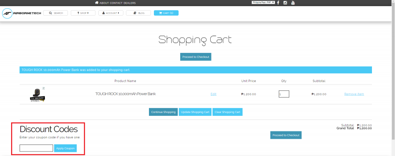Click the Discount Codes heading
This screenshot has height=156, width=395.
click(x=49, y=129)
